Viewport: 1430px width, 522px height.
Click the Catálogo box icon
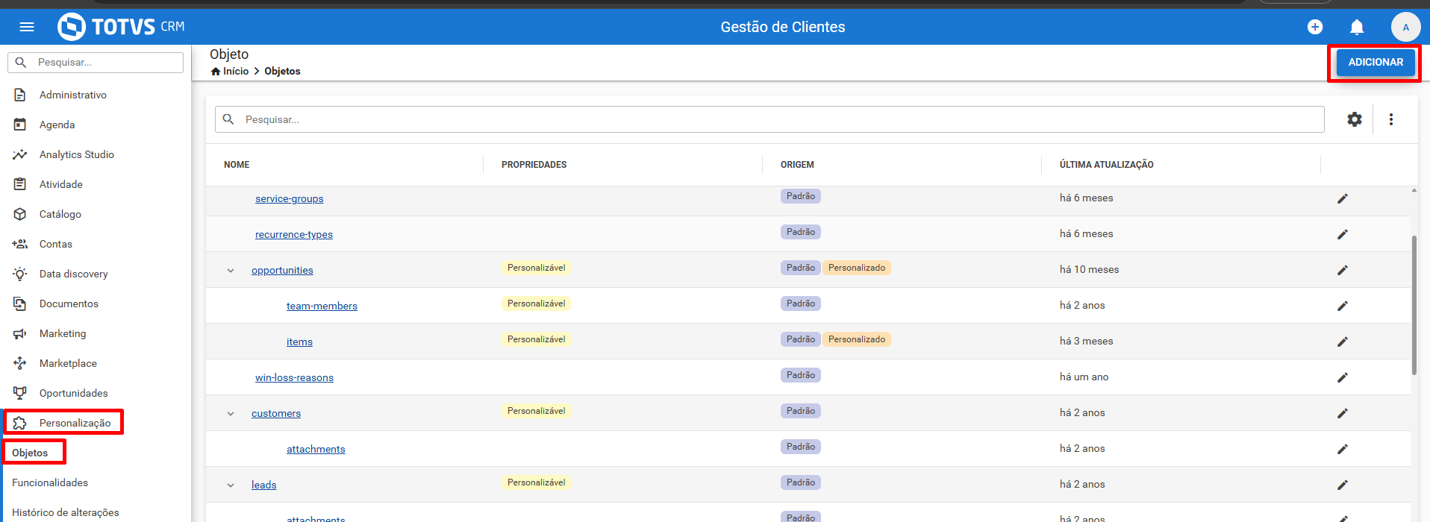(20, 214)
